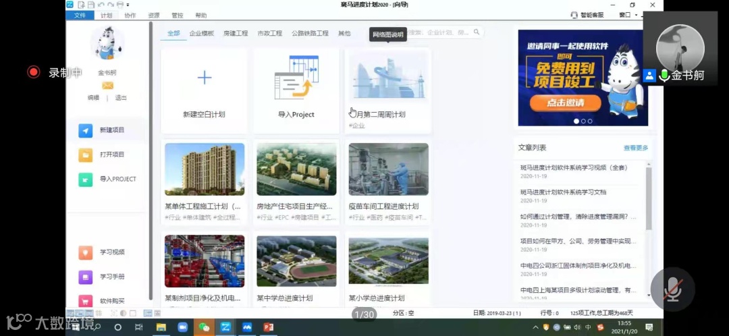Viewport: 729px width, 336px height.
Task: Click the new document icon in quick access toolbar
Action: point(81,5)
